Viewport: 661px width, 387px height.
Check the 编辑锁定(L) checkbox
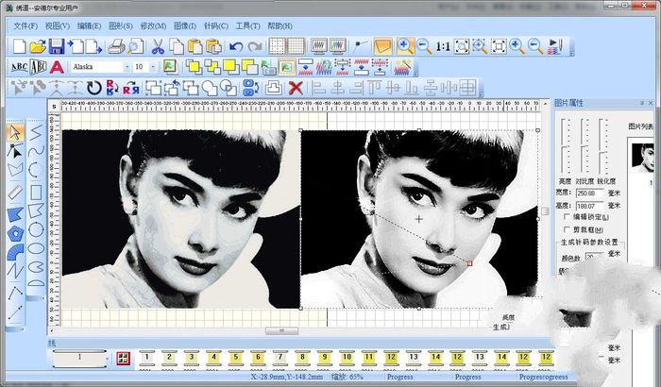pyautogui.click(x=567, y=217)
